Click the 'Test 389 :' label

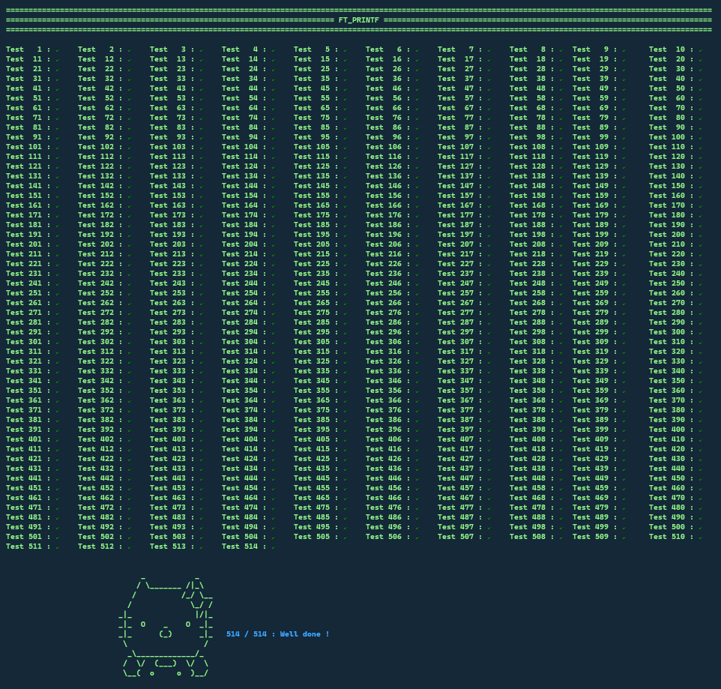click(x=594, y=420)
